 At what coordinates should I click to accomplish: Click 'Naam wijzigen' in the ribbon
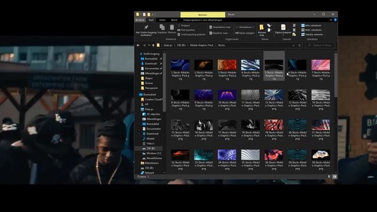(245, 33)
